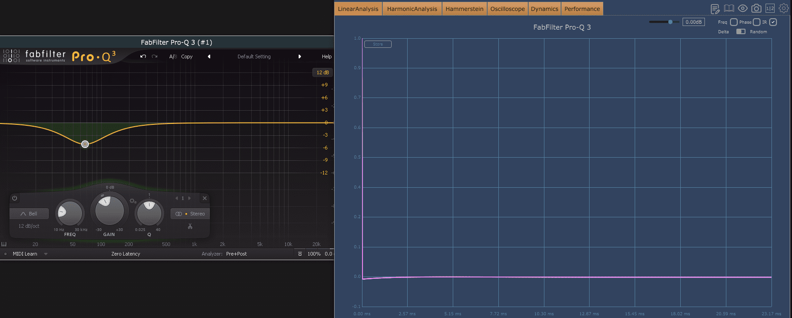The image size is (792, 318).
Task: Click the Pro-Q 3 product logo
Action: pyautogui.click(x=94, y=56)
